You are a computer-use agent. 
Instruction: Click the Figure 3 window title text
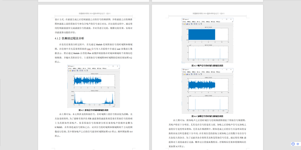tap(187, 70)
